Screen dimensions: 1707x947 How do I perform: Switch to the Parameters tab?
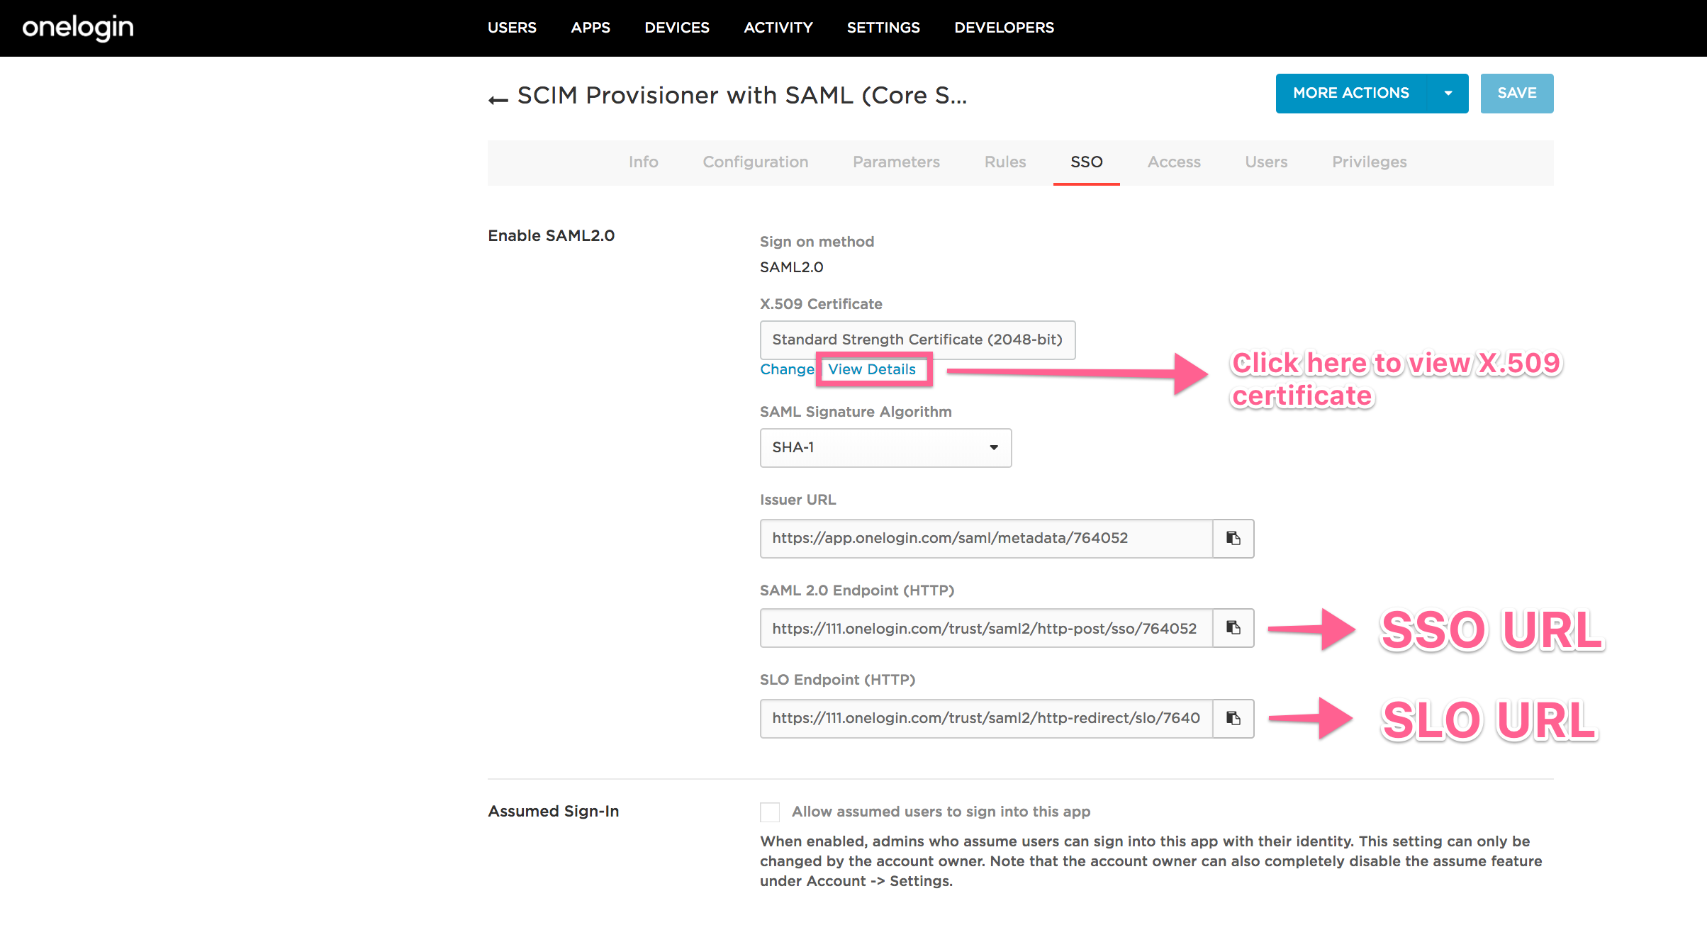pos(896,162)
